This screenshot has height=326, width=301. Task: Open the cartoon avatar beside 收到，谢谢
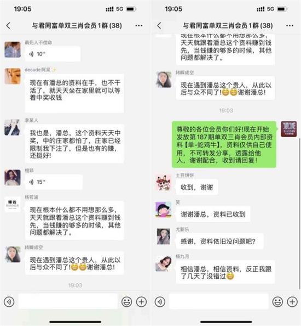click(x=164, y=183)
